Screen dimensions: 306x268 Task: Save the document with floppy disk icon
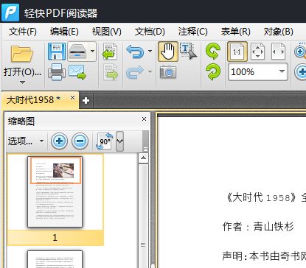tap(57, 52)
